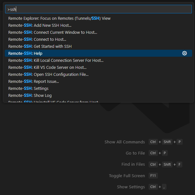Click the Shift key beside Find in Files
The width and height of the screenshot is (195, 195).
point(167,164)
